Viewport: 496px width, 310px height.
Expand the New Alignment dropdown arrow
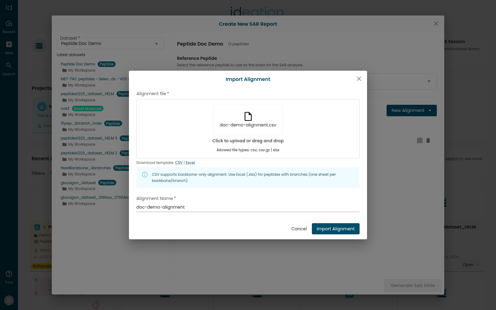pyautogui.click(x=430, y=110)
